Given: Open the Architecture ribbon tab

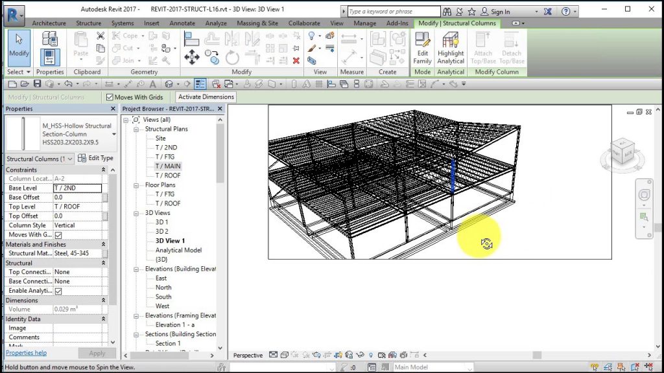Looking at the screenshot, I should 49,23.
